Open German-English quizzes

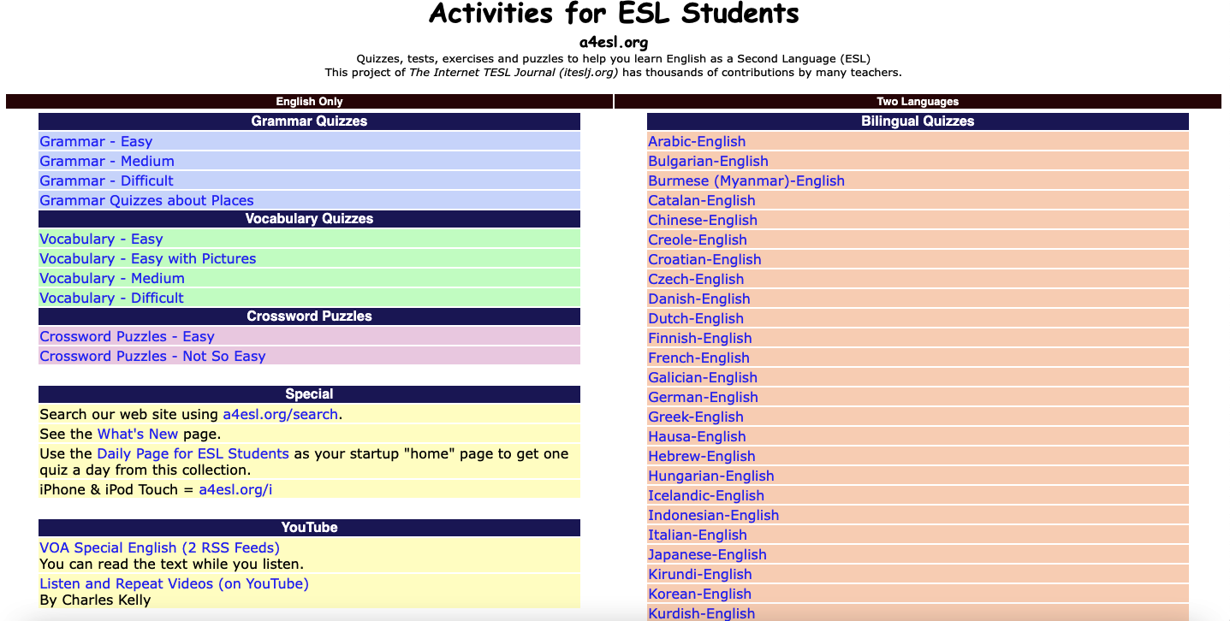(703, 398)
